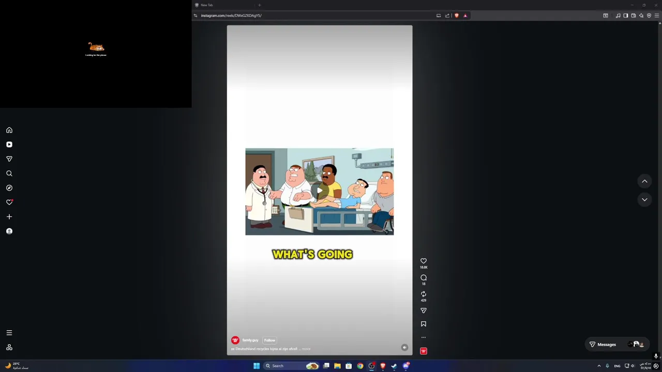
Task: Open the reel's audio thumbnail
Action: click(424, 351)
